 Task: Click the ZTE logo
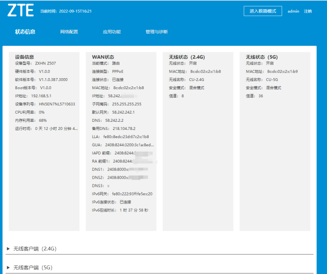click(x=20, y=10)
